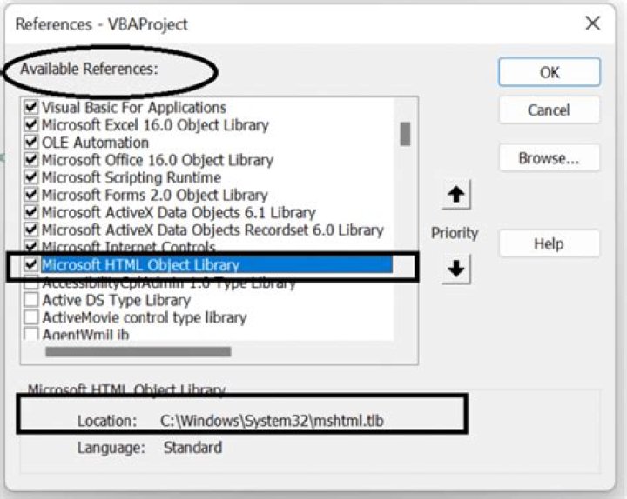The width and height of the screenshot is (627, 499).
Task: Uncheck Microsoft ActiveX Data Objects 6.1 Library
Action: pos(31,213)
